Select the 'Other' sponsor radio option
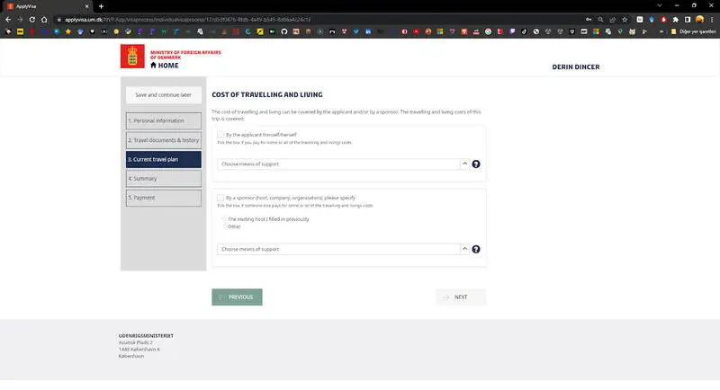Image resolution: width=720 pixels, height=390 pixels. pyautogui.click(x=224, y=226)
